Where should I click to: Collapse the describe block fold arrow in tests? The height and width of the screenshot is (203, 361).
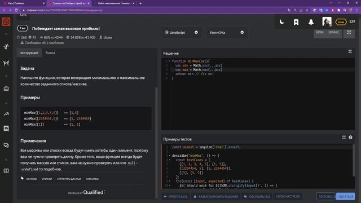click(170, 156)
